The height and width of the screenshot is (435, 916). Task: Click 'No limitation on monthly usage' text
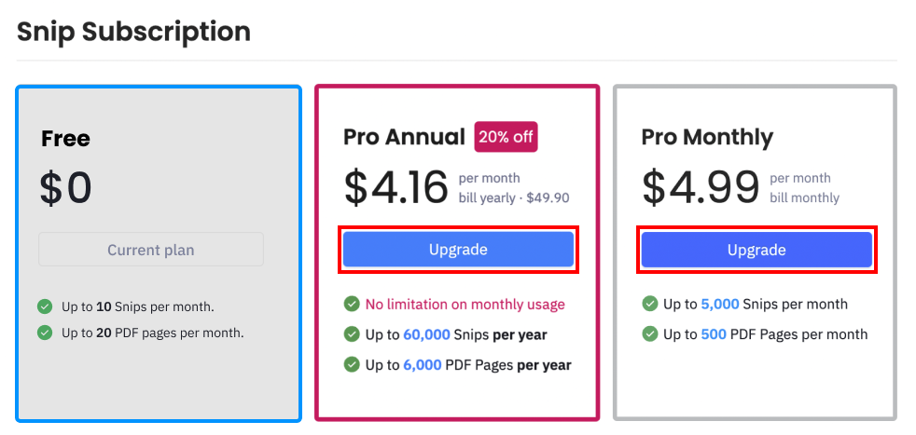pyautogui.click(x=465, y=305)
